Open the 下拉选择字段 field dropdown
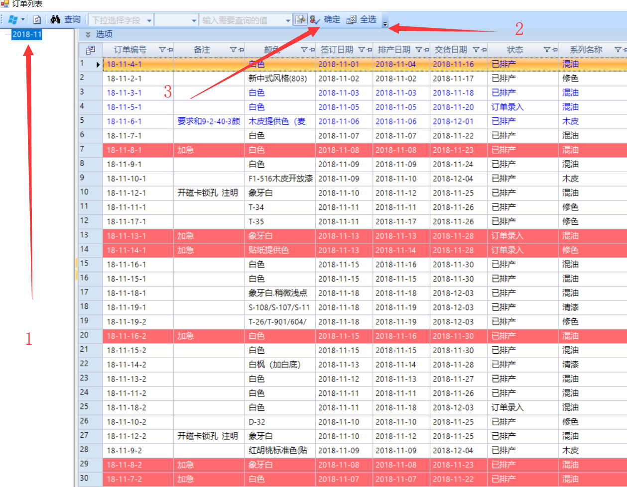627x487 pixels. (149, 20)
